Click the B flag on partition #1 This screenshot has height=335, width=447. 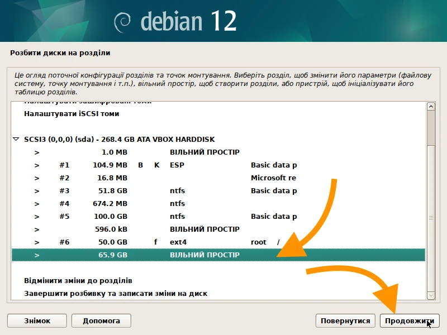click(x=141, y=165)
